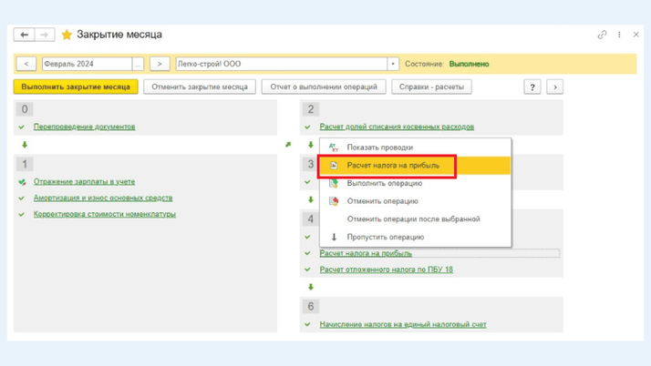
Task: Click the Пропустить операцию down-arrow icon
Action: [334, 237]
